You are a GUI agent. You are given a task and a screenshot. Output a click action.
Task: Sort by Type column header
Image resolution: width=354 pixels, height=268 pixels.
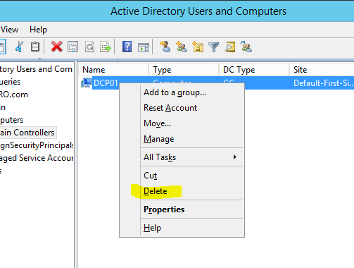pos(184,70)
